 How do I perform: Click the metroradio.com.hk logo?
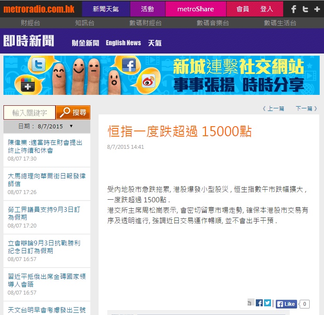[x=39, y=9]
